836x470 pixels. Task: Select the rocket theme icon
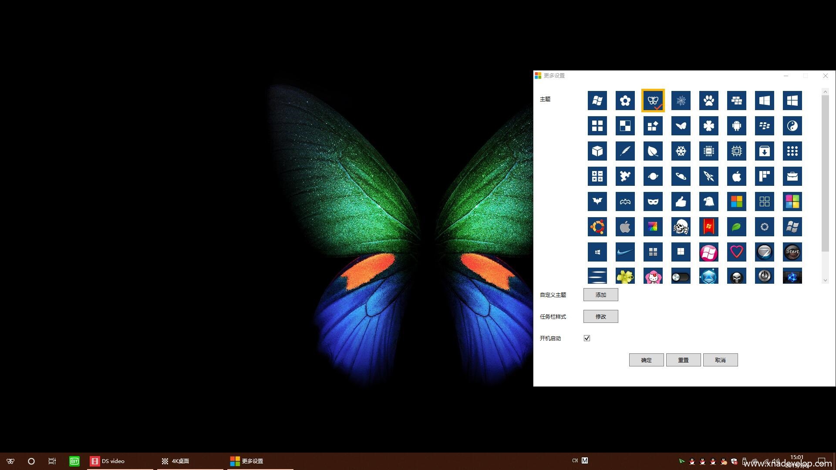[708, 176]
